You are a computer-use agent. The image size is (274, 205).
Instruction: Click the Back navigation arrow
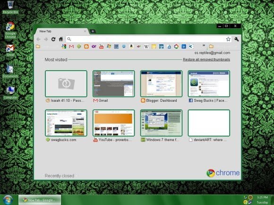(39, 39)
